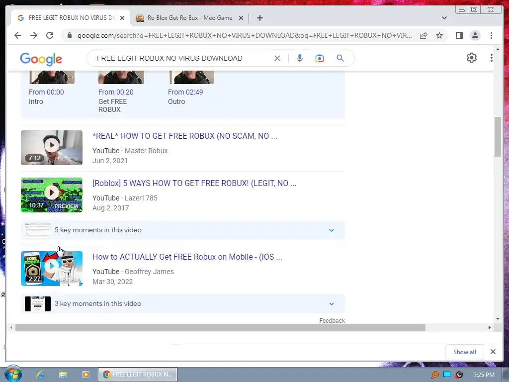Play the 7:12 Master Robux video thumbnail

52,148
